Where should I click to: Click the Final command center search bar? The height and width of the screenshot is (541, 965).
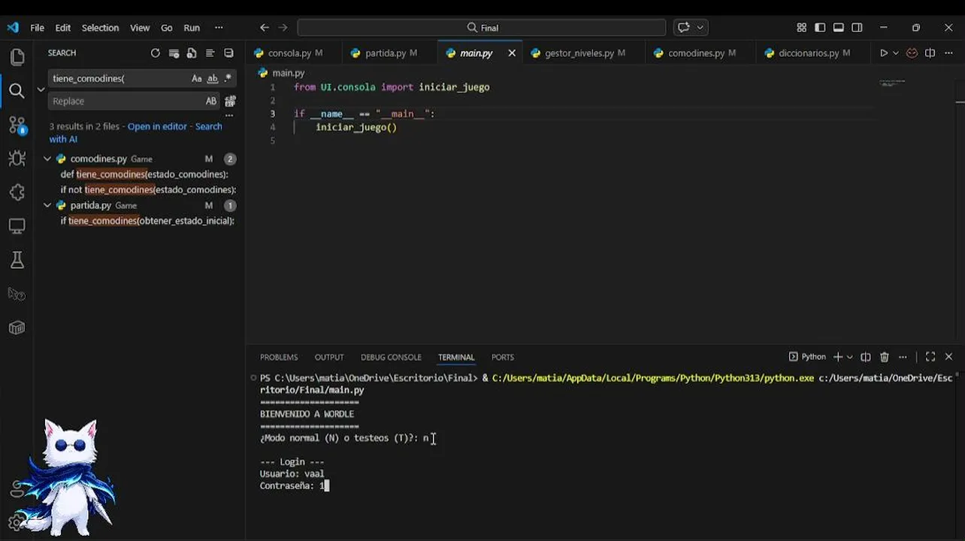[482, 28]
